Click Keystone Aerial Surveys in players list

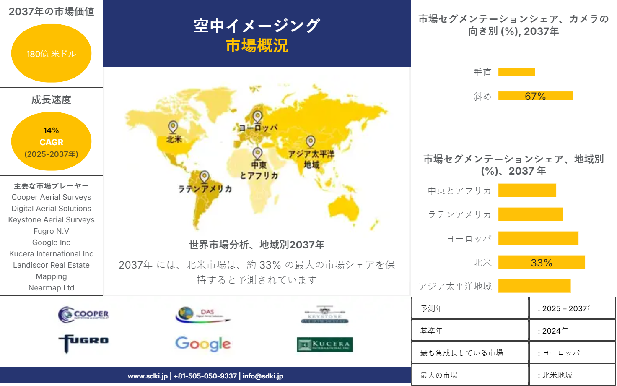(51, 220)
